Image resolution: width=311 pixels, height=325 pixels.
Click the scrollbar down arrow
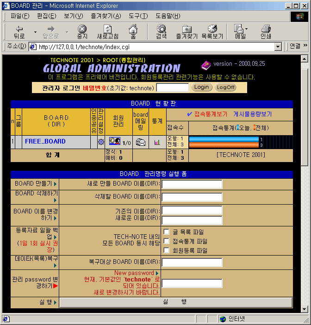click(304, 309)
